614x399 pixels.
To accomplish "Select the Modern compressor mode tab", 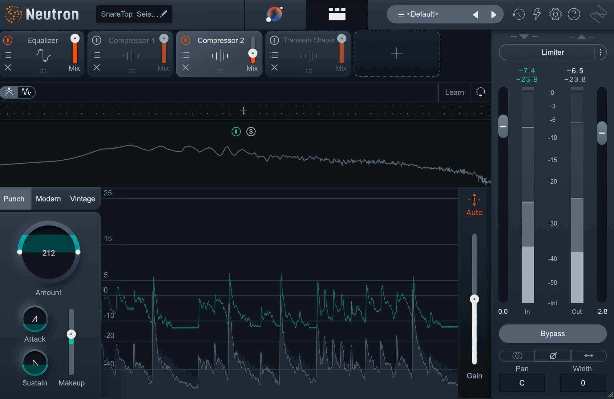I will pos(48,199).
